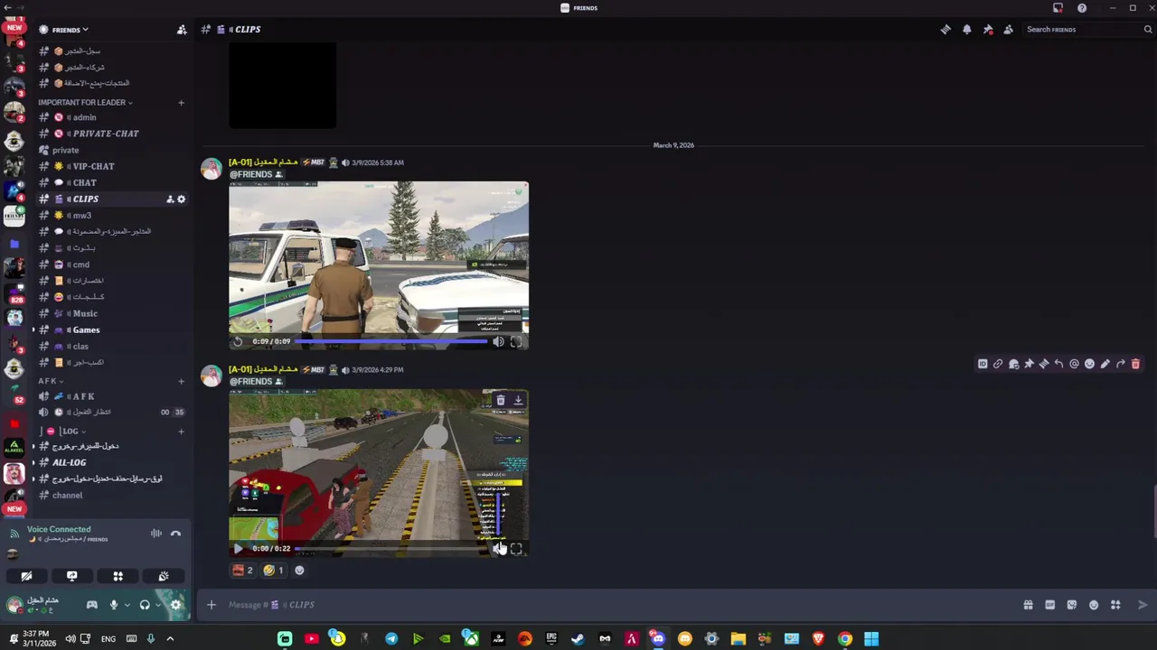Open soundboard in voice panel

(x=164, y=576)
